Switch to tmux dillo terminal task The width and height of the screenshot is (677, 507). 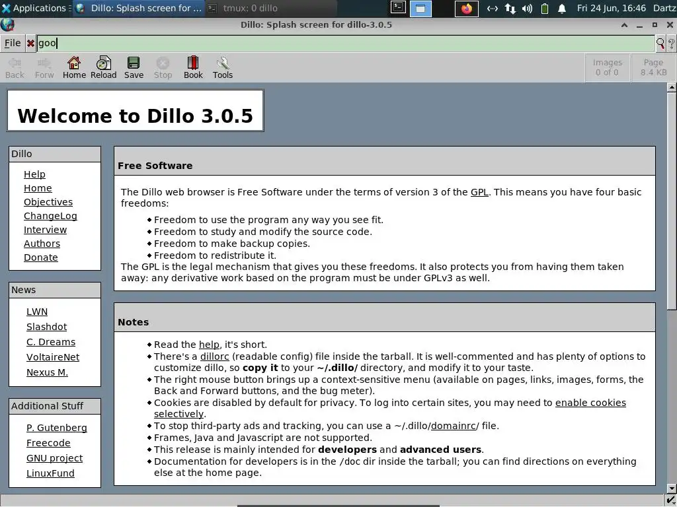tap(270, 8)
